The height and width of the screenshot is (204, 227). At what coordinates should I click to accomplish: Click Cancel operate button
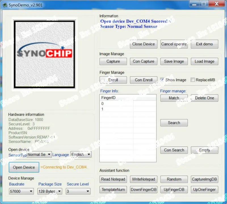coord(174,44)
